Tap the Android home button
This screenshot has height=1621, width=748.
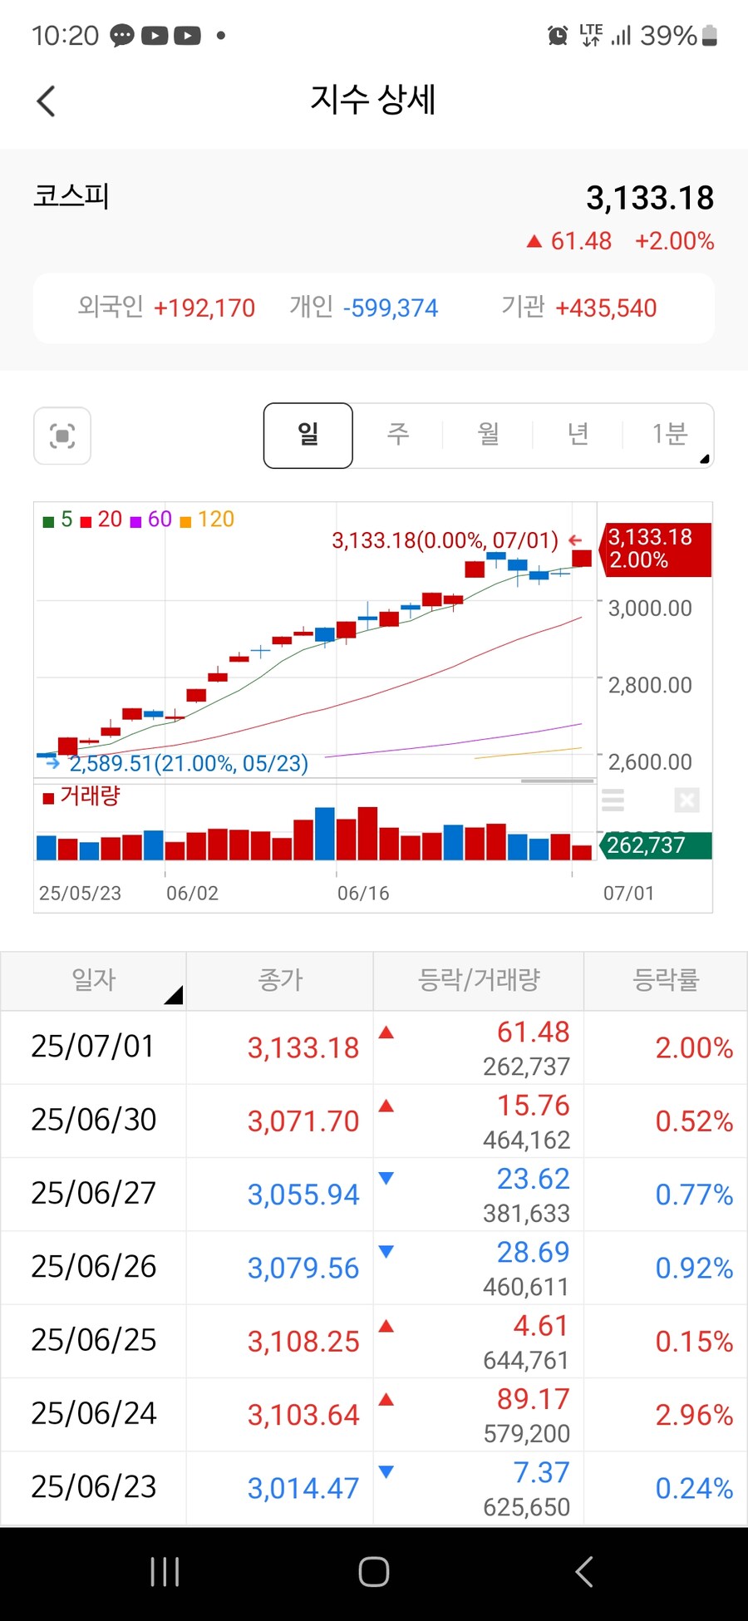[374, 1572]
